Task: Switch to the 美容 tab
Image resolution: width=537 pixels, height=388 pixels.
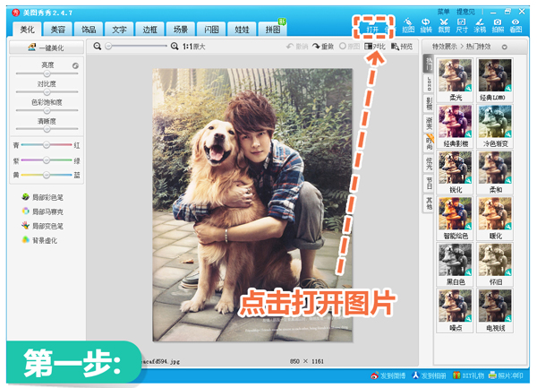Action: [x=58, y=30]
